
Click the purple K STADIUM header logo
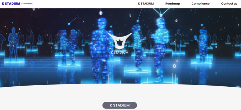11,4
